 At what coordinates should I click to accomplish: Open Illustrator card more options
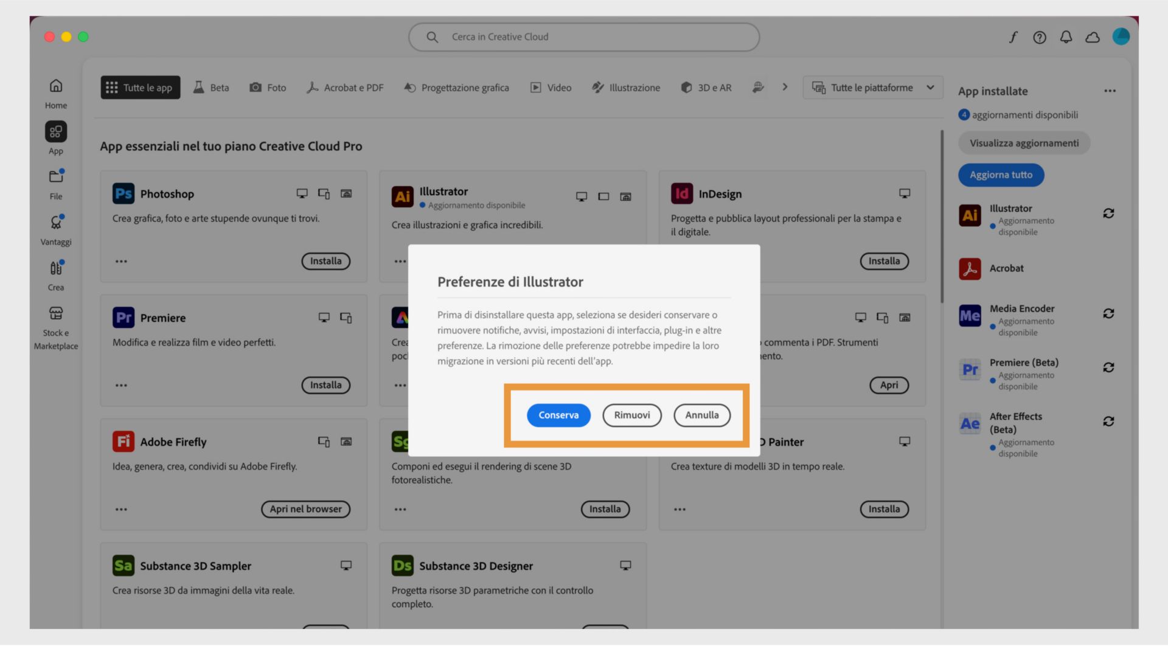tap(400, 262)
